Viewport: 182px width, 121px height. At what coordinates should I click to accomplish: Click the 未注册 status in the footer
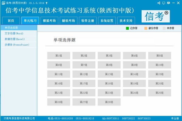coord(175,118)
